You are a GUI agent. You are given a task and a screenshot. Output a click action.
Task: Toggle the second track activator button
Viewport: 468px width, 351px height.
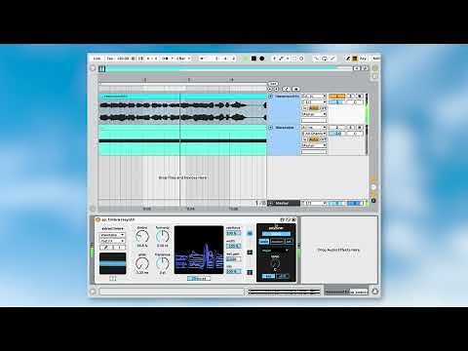coord(336,128)
